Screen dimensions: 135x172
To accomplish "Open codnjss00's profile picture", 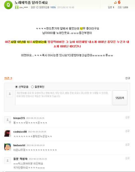I will point(8,133).
